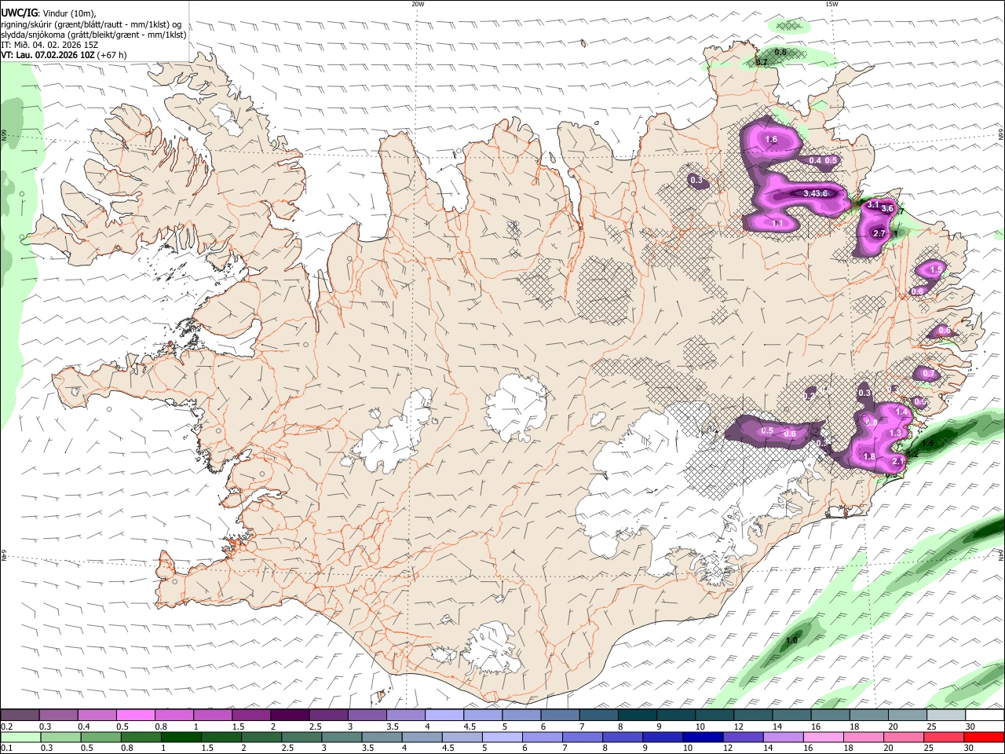Pick the bright red rain swatch at 30

pos(984,738)
